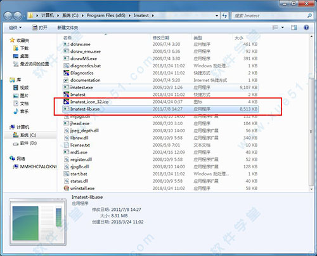Click 系统 (C:) in the address path
Image resolution: width=317 pixels, height=256 pixels.
pyautogui.click(x=70, y=15)
